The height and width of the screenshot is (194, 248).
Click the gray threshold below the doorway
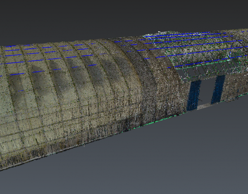click(205, 106)
